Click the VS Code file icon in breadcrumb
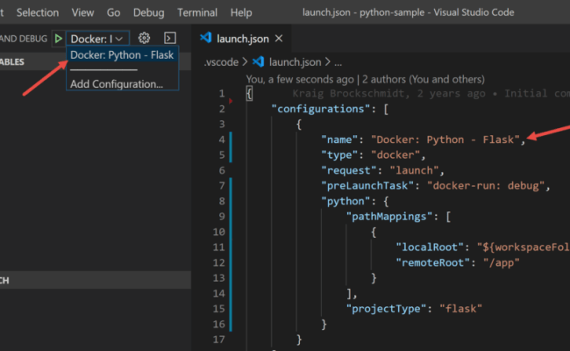 pyautogui.click(x=258, y=61)
